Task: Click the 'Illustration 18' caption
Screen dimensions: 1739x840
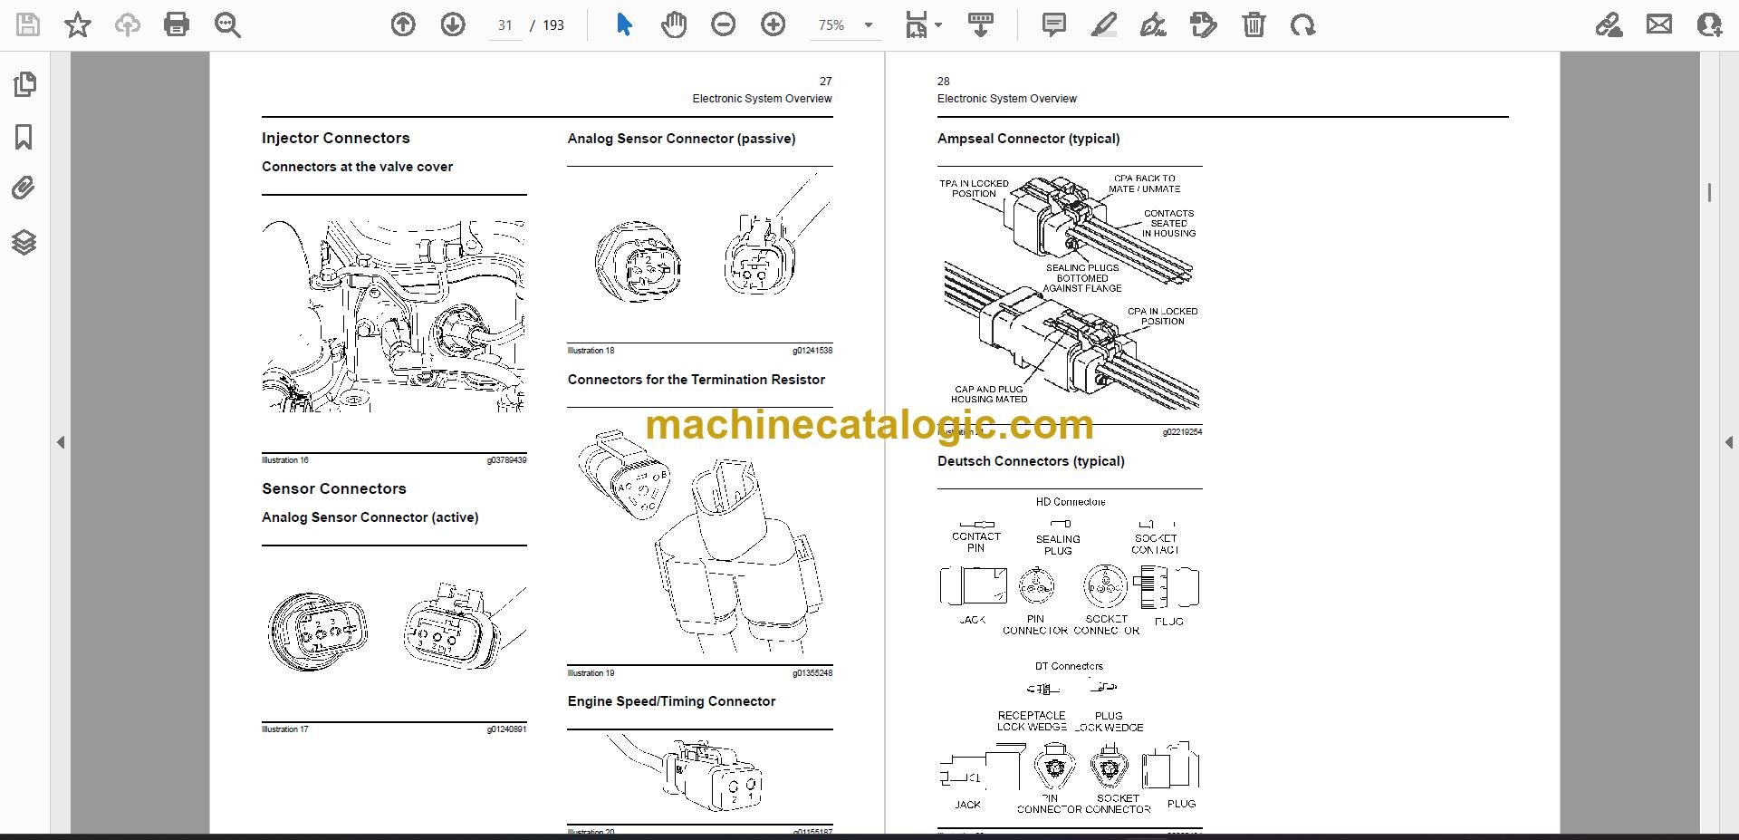Action: point(591,351)
